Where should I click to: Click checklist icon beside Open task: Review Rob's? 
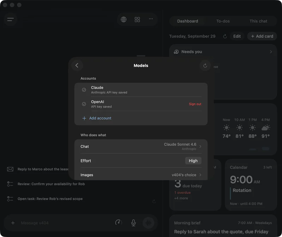pyautogui.click(x=10, y=199)
